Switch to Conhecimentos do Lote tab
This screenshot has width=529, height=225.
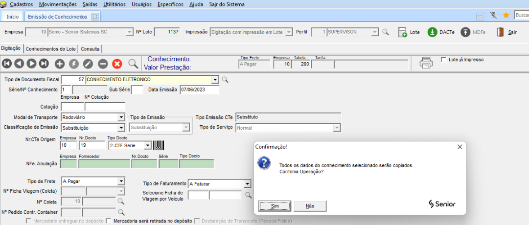(51, 49)
